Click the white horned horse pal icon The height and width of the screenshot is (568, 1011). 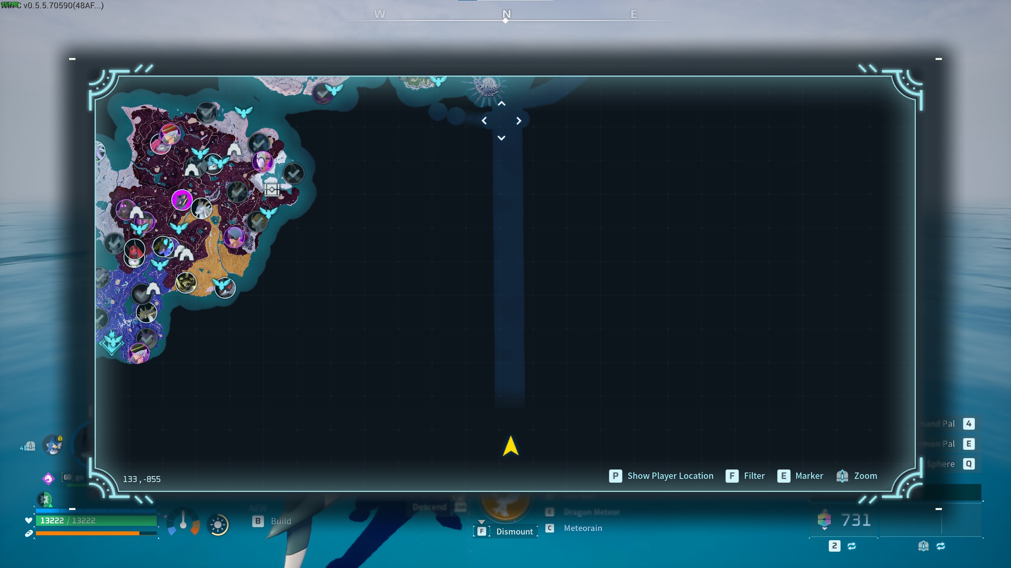point(201,208)
